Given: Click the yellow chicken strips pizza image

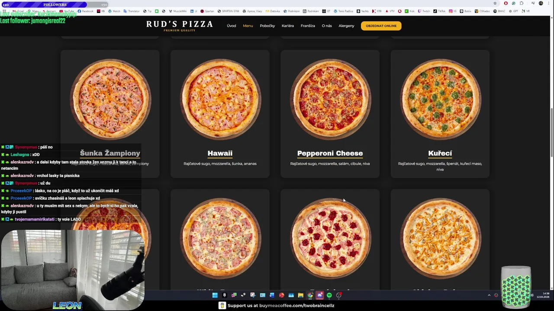Looking at the screenshot, I should pos(440,238).
